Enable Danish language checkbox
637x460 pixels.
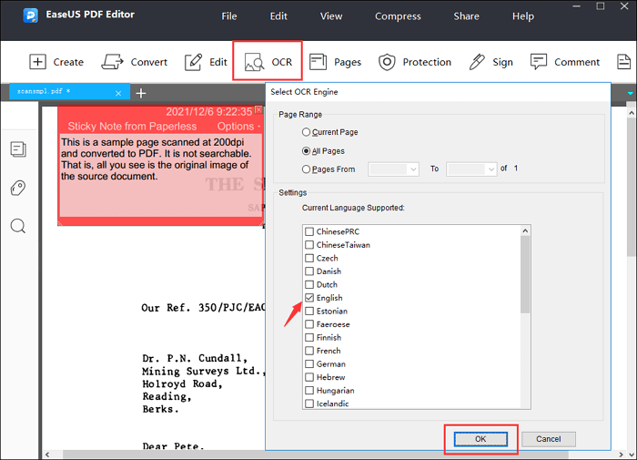[309, 271]
